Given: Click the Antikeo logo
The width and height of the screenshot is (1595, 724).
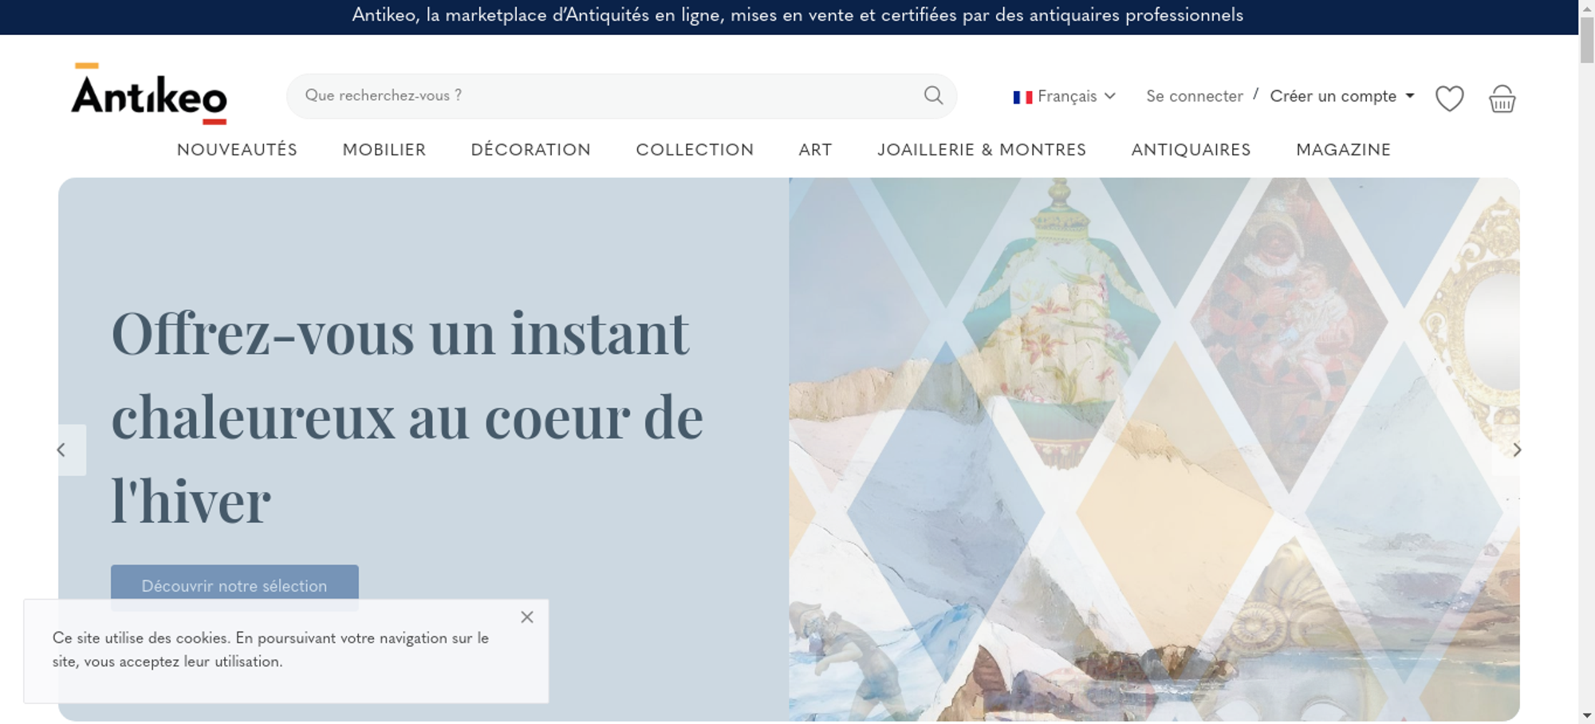Looking at the screenshot, I should point(149,94).
